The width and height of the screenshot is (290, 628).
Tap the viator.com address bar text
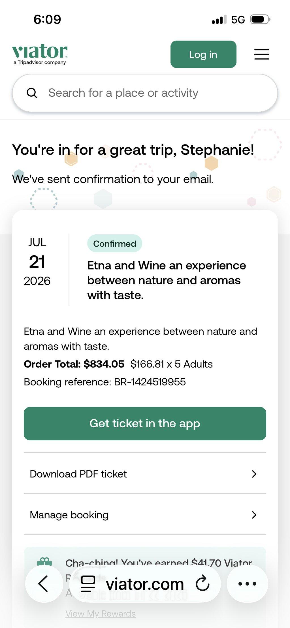coord(145,584)
